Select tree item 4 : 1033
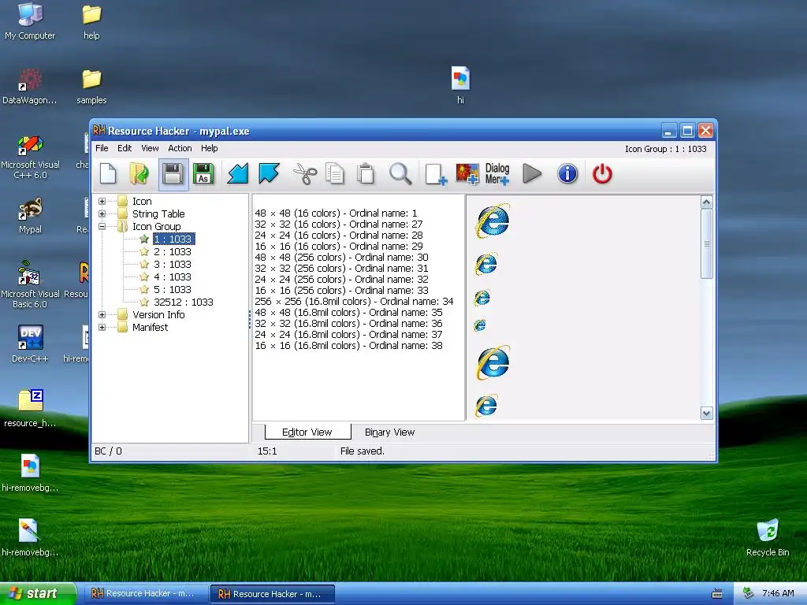Viewport: 807px width, 605px height. [x=173, y=277]
